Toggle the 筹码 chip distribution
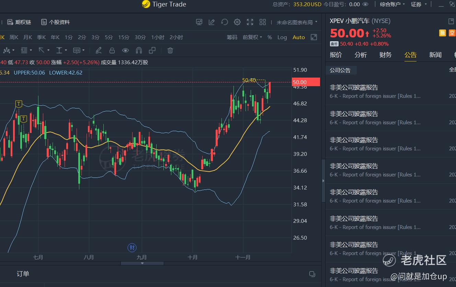 pos(232,37)
